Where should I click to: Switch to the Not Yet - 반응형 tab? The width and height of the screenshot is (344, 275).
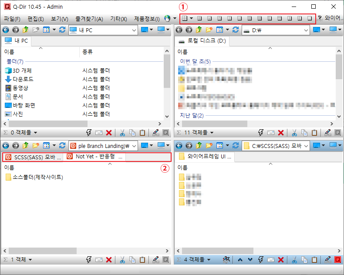click(94, 157)
